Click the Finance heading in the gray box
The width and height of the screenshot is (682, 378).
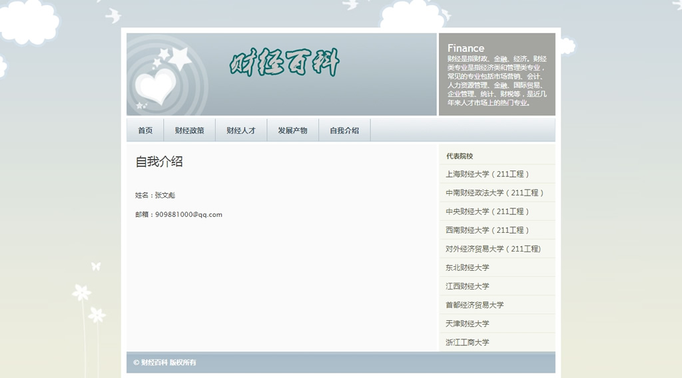(x=466, y=48)
